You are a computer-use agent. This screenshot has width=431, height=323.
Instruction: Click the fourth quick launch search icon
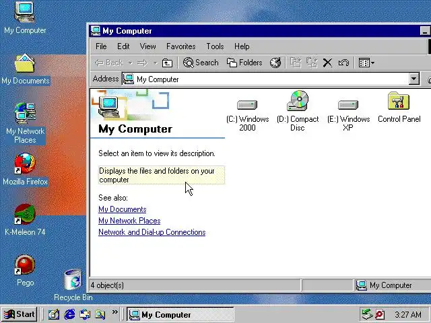point(100,314)
